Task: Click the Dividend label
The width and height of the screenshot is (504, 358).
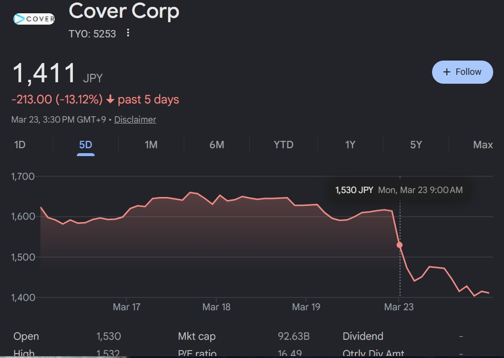Action: point(363,336)
